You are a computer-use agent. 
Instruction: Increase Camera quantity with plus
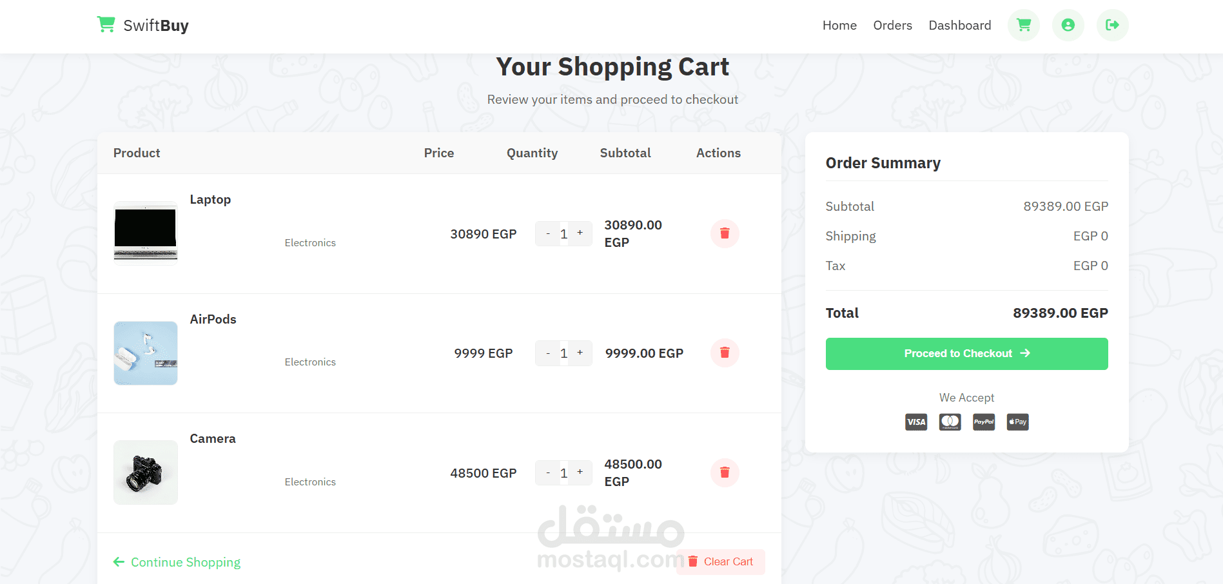(580, 472)
